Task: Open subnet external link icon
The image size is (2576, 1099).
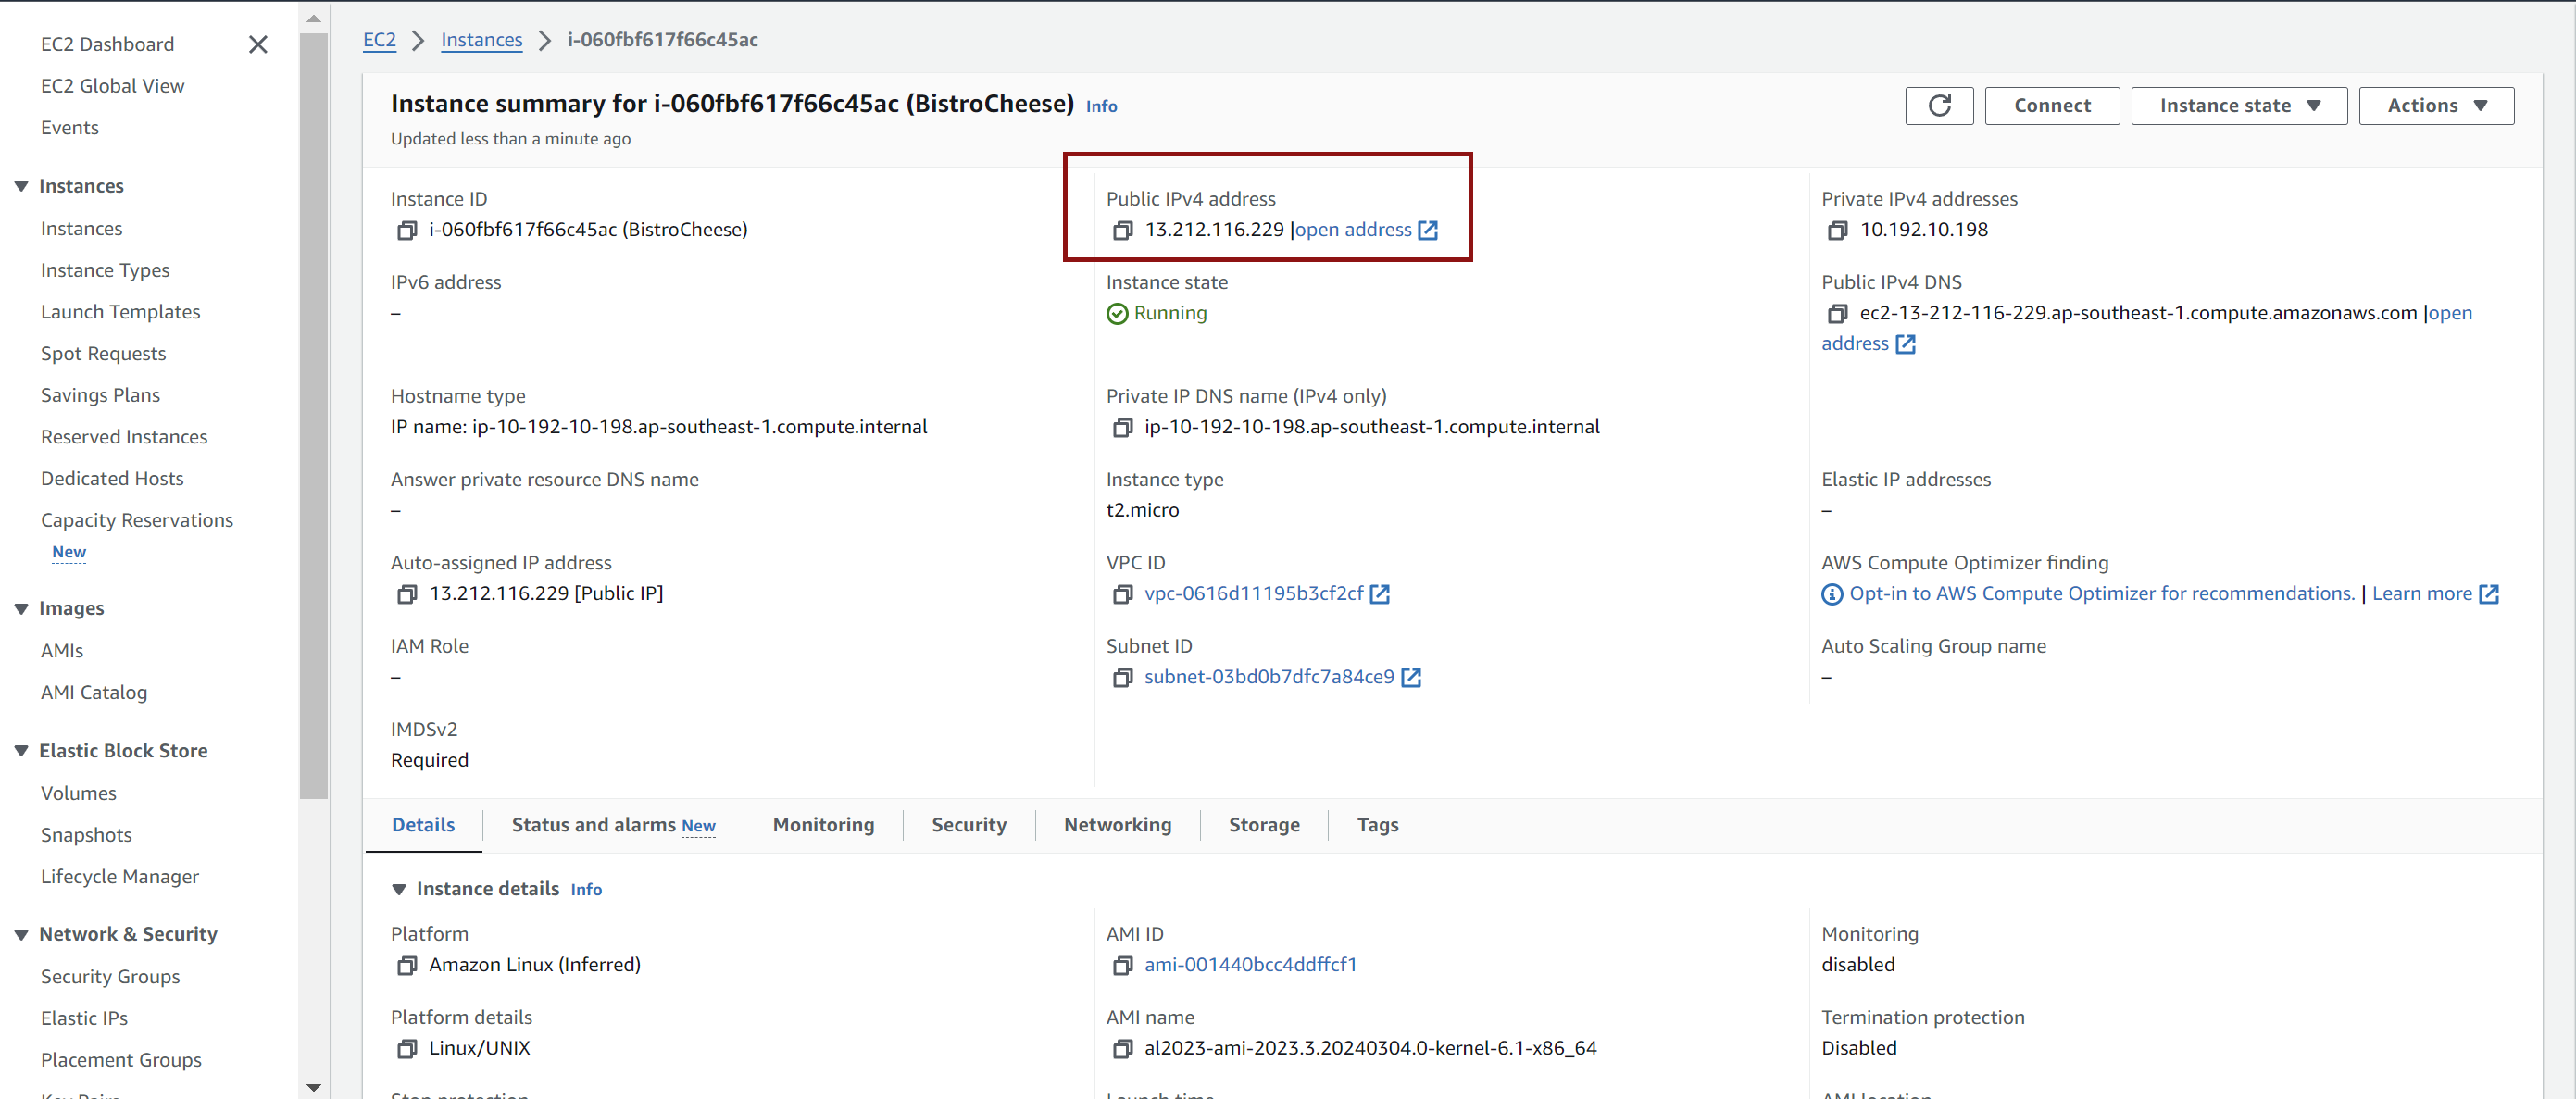Action: click(x=1411, y=678)
